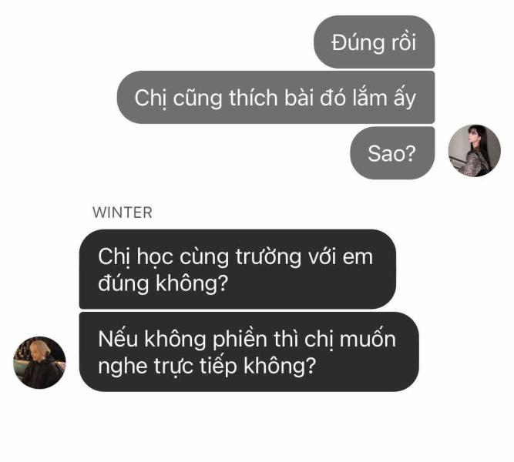514x462 pixels.
Task: Click the word 'Đúng' in the top bubble
Action: 354,42
